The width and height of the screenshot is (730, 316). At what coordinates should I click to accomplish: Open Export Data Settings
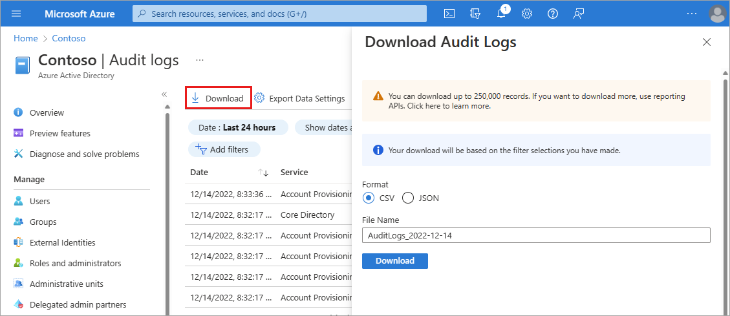[300, 98]
